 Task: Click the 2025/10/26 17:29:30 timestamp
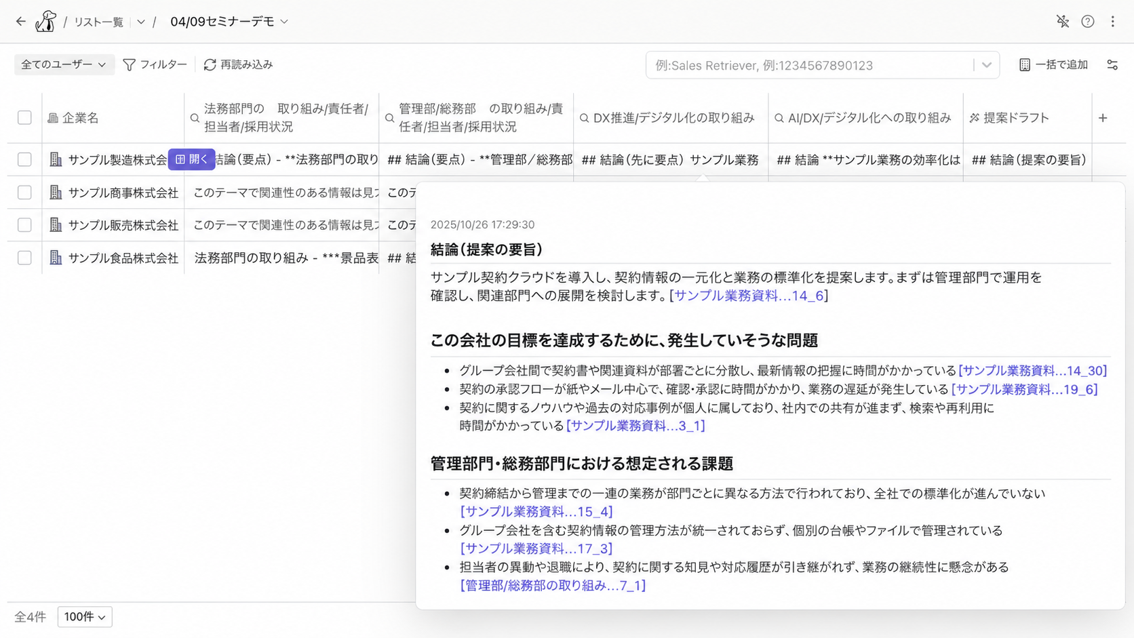[482, 224]
